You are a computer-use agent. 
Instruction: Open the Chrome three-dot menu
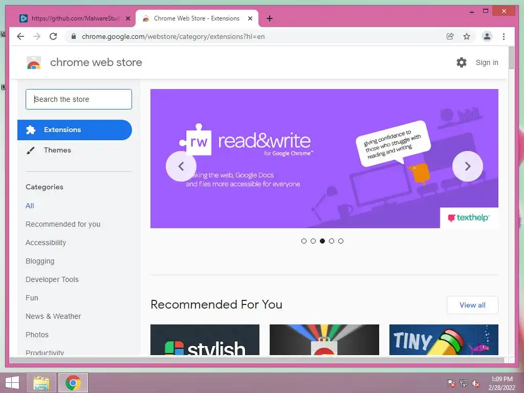coord(504,36)
